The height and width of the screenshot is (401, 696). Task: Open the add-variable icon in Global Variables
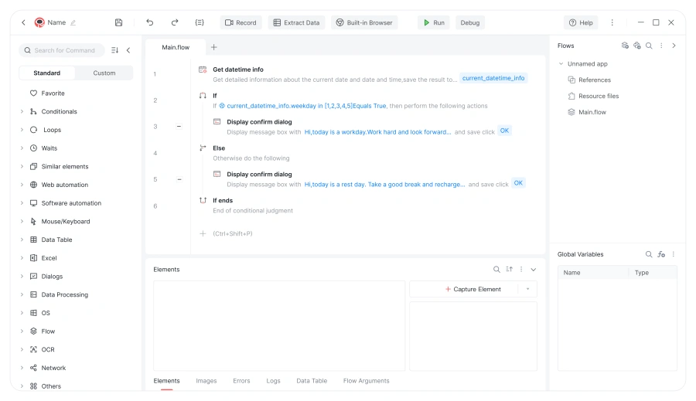point(661,254)
